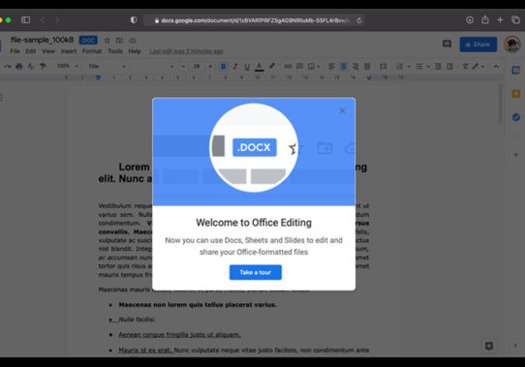The width and height of the screenshot is (525, 367).
Task: Print the document
Action: tap(19, 66)
